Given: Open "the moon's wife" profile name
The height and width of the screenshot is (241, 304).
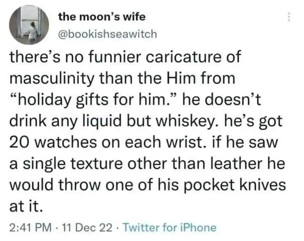Looking at the screenshot, I should [x=102, y=17].
